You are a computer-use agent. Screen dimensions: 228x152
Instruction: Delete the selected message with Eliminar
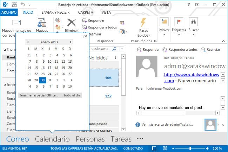point(72,25)
